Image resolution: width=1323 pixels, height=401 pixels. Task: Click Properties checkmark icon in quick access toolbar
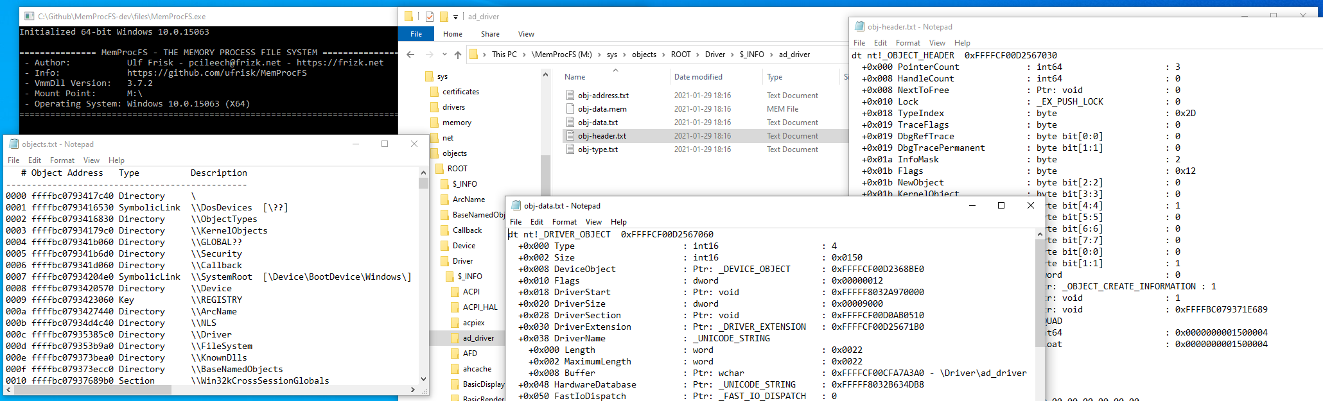pos(430,17)
